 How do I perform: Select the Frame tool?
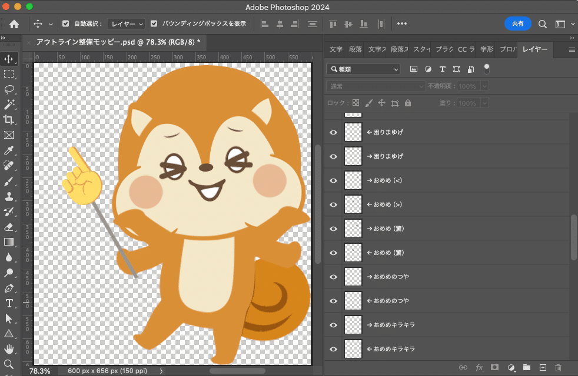pyautogui.click(x=9, y=135)
